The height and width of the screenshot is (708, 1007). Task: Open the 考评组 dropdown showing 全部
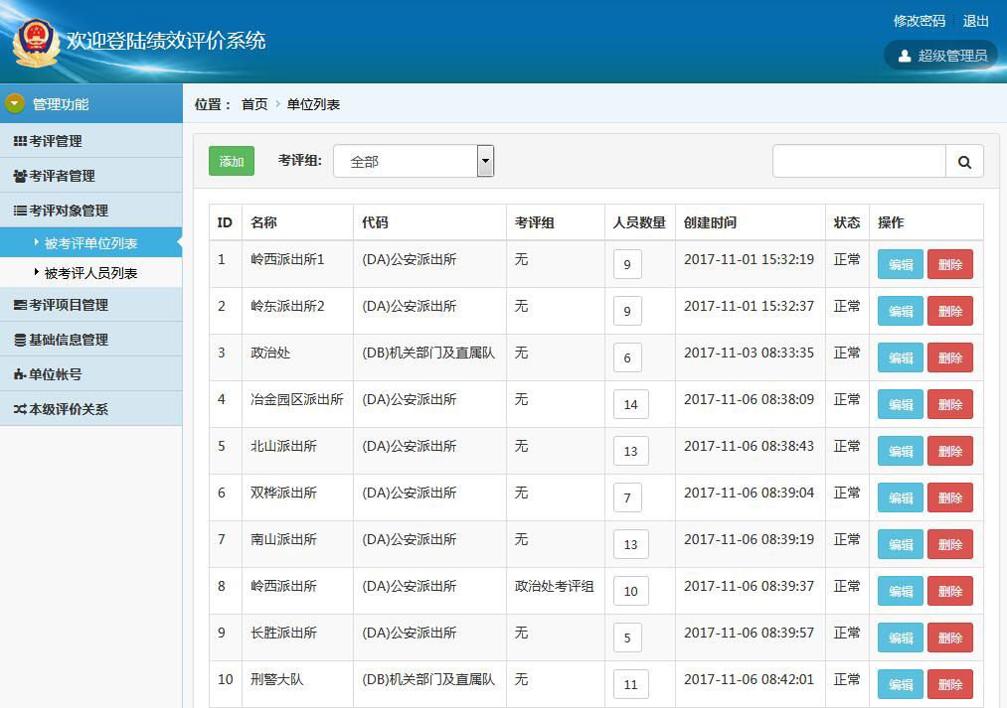(x=484, y=160)
